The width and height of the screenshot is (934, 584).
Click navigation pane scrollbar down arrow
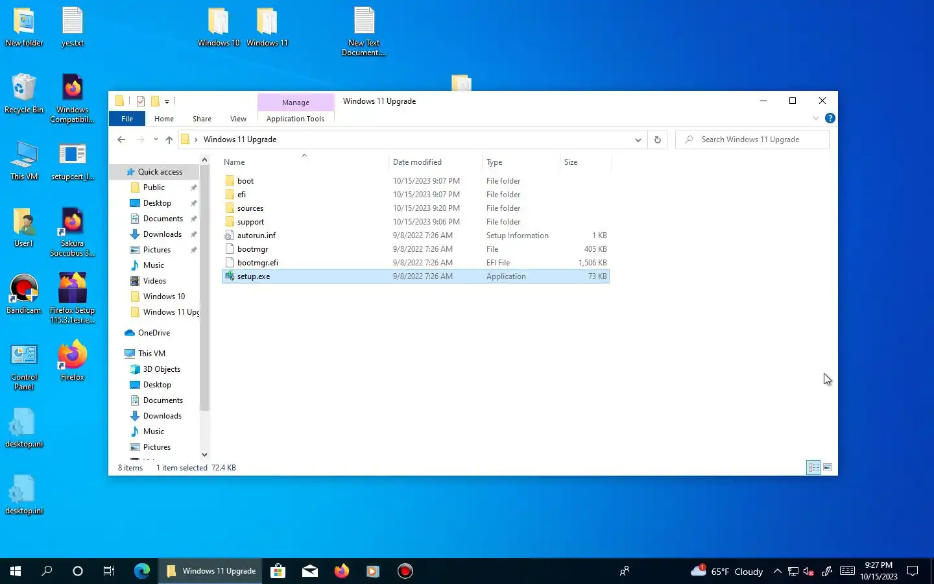[204, 455]
